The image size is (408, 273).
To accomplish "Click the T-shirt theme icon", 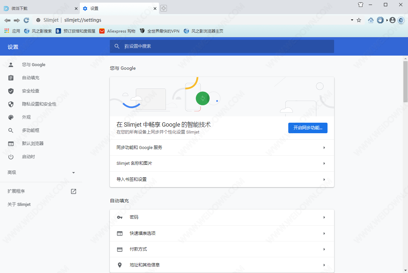I will [361, 4].
